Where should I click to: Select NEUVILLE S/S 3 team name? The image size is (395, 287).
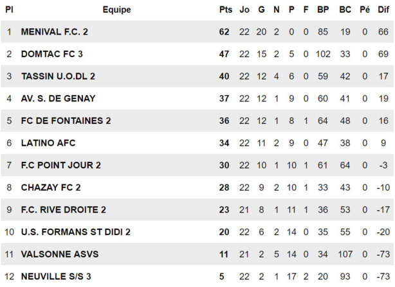click(57, 277)
